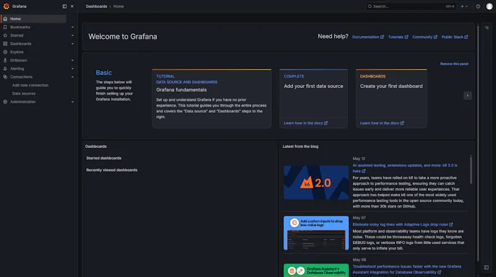Click the Grafana logo icon
The height and width of the screenshot is (277, 496).
[x=6, y=6]
